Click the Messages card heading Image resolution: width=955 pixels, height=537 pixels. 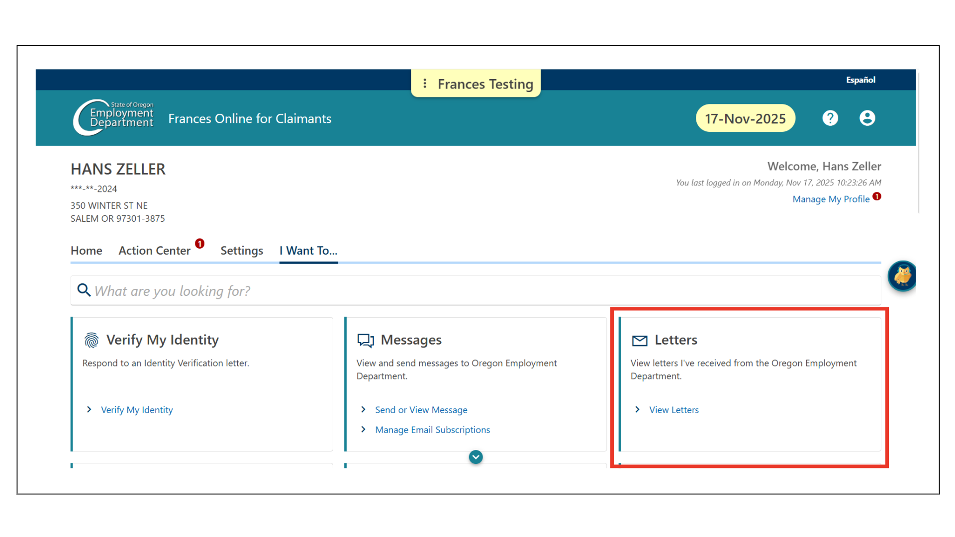pyautogui.click(x=411, y=340)
